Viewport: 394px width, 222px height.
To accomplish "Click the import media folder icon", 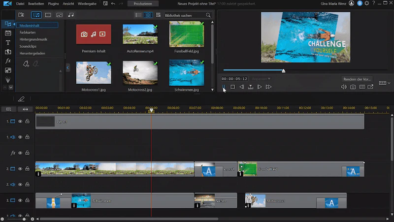I will 21,15.
